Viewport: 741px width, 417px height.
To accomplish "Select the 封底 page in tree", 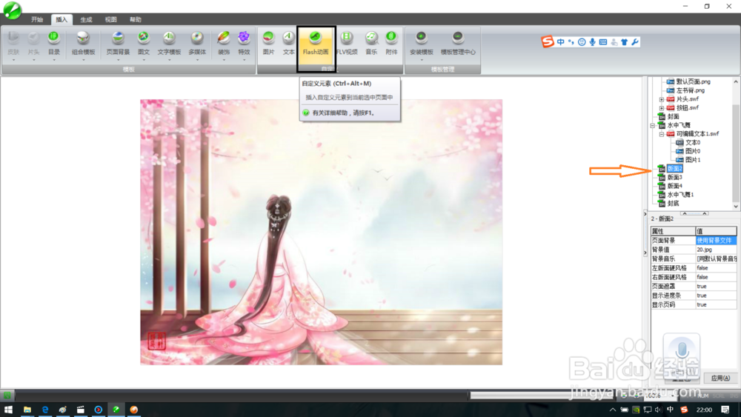I will pos(673,204).
